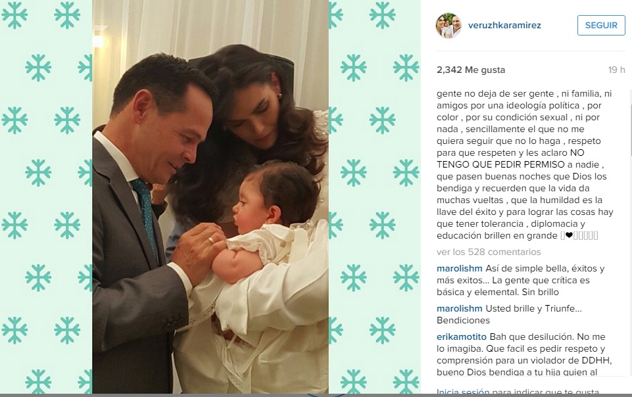Screen dimensions: 632x397
Task: Click the post caption text block
Action: (x=525, y=165)
